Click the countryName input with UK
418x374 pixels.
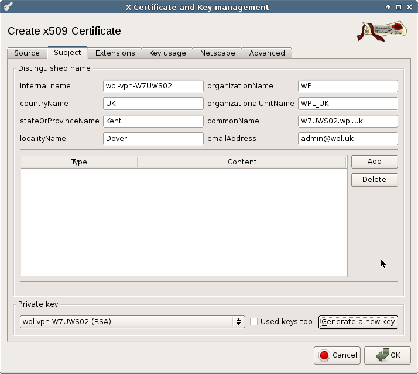coord(153,104)
